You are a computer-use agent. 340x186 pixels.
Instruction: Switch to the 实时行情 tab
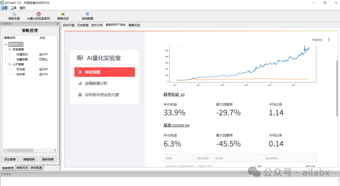click(x=69, y=25)
